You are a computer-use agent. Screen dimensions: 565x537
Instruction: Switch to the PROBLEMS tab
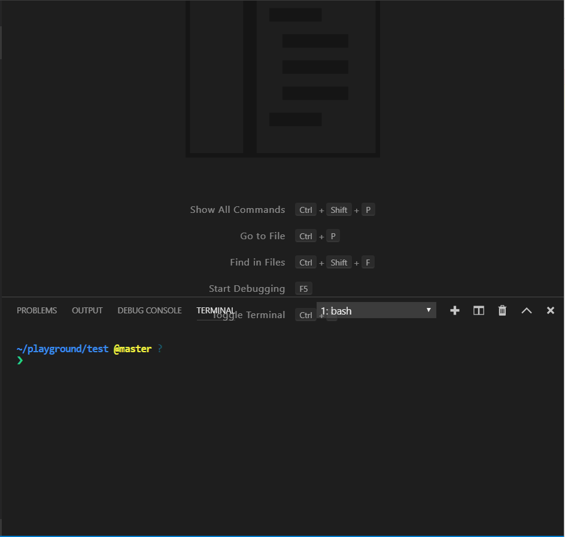(x=37, y=310)
